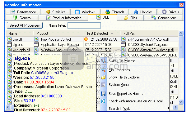
Task: Click the vertical scrollbar up arrow
Action: [181, 33]
